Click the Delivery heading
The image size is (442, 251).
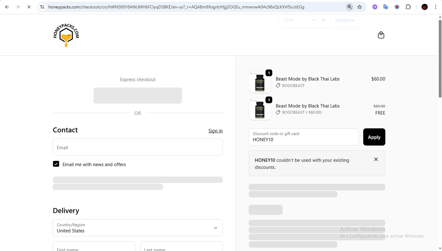tap(66, 211)
